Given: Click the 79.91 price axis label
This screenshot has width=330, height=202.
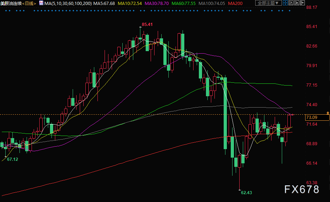Looking at the screenshot, I should (312, 66).
